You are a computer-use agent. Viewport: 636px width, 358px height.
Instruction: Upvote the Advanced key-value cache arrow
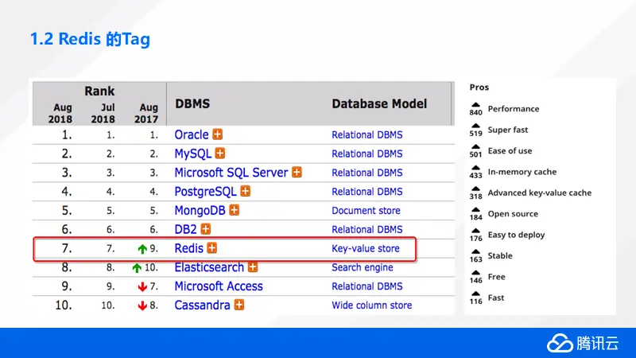[x=475, y=189]
